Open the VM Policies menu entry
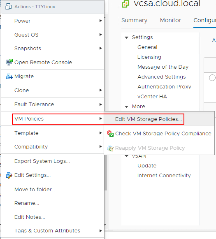The width and height of the screenshot is (216, 239). coord(53,118)
